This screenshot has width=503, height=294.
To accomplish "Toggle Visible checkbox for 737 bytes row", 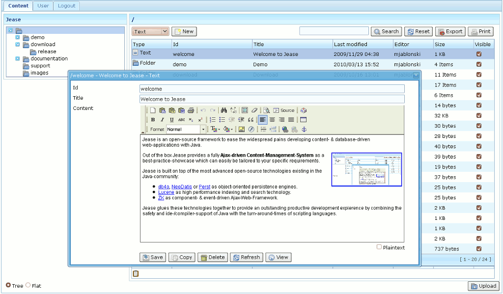I will [x=479, y=248].
